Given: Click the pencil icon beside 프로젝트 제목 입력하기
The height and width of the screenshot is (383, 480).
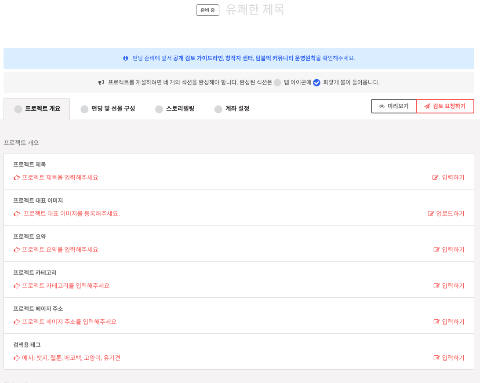Looking at the screenshot, I should (436, 178).
